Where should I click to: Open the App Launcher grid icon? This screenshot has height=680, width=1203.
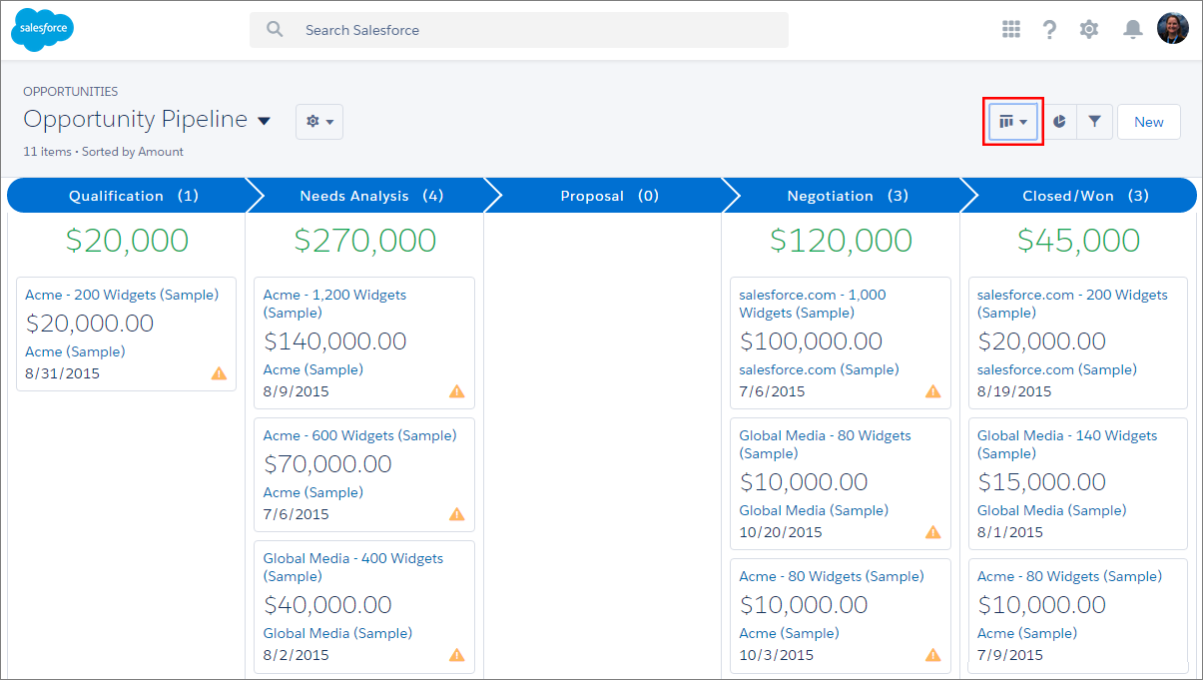1011,30
